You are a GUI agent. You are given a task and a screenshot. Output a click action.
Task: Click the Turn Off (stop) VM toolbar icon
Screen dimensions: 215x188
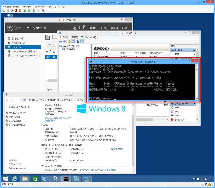click(12, 10)
